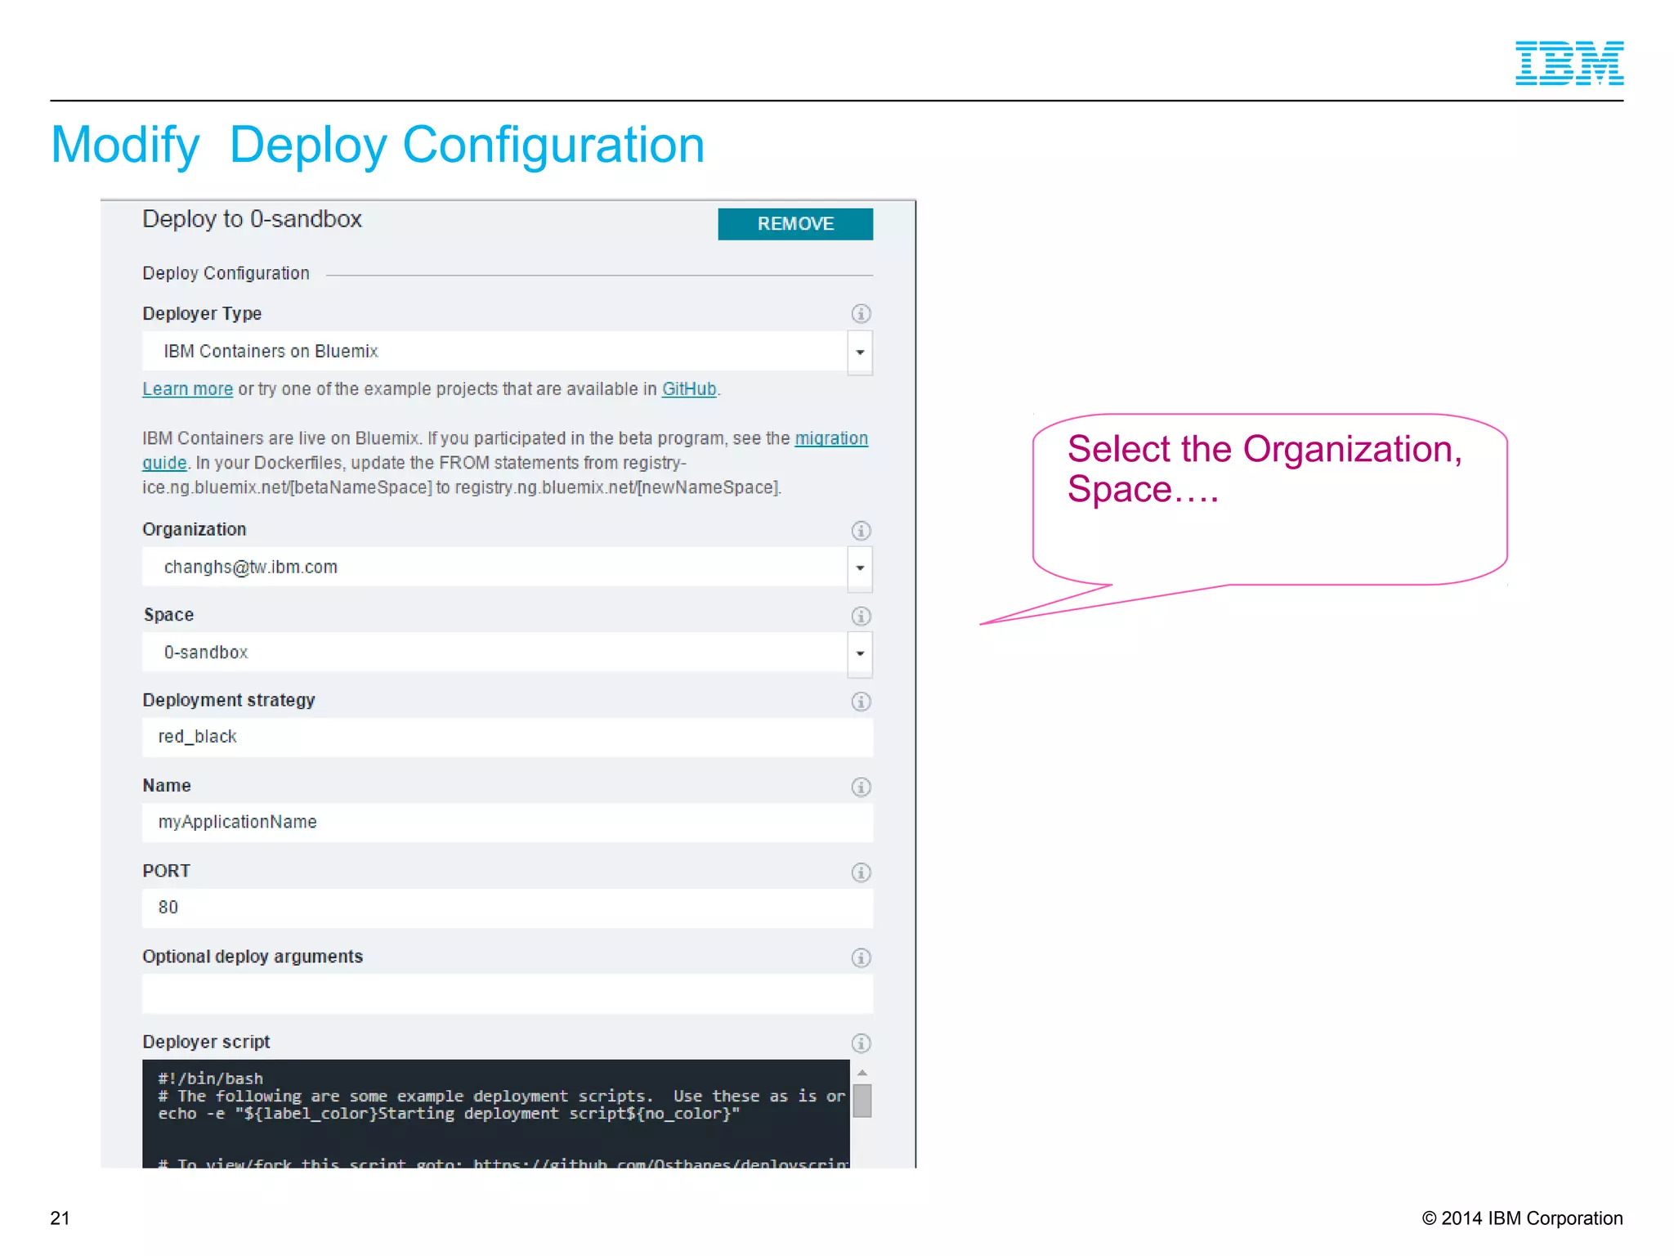
Task: Expand the Organization dropdown arrow
Action: click(860, 568)
